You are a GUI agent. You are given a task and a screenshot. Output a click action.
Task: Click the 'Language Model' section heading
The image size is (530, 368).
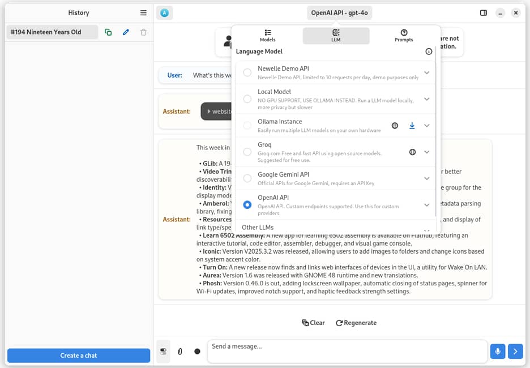[259, 52]
